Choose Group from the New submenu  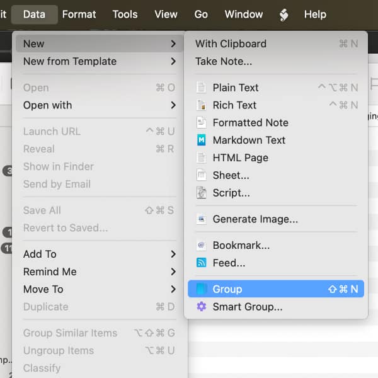coord(227,289)
